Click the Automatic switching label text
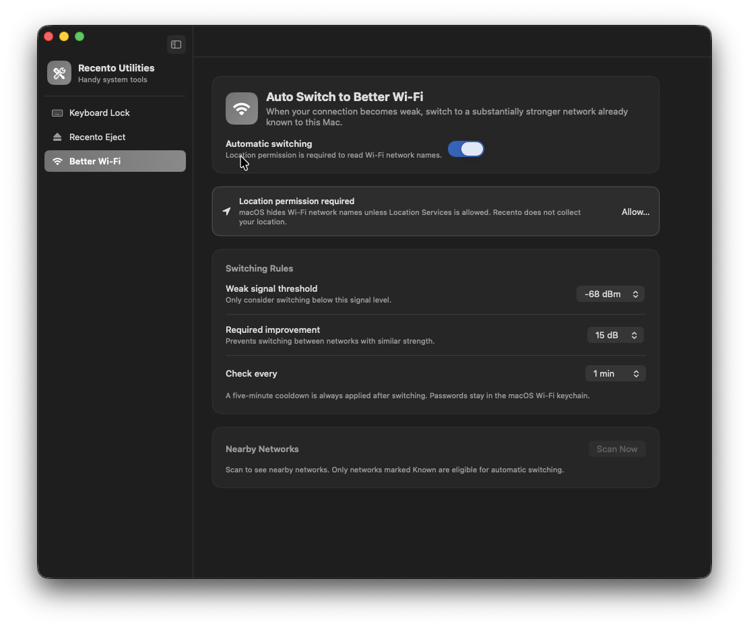This screenshot has height=628, width=749. point(269,144)
